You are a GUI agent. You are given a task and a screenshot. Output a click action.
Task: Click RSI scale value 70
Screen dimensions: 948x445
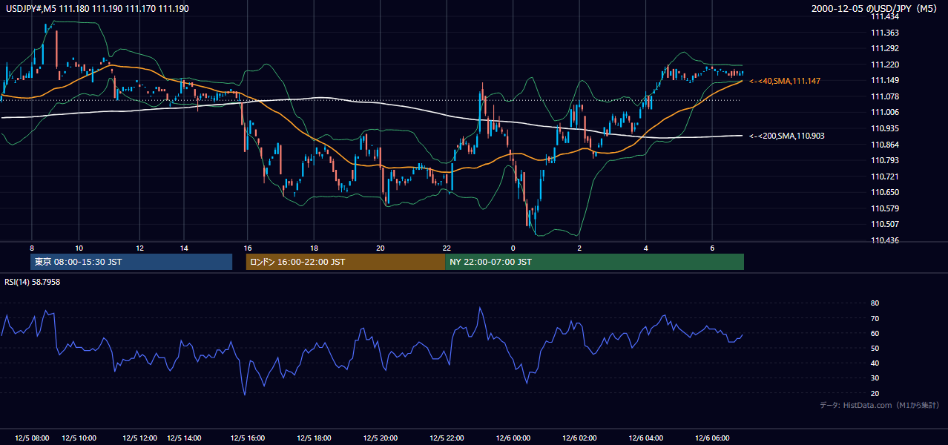tap(875, 318)
